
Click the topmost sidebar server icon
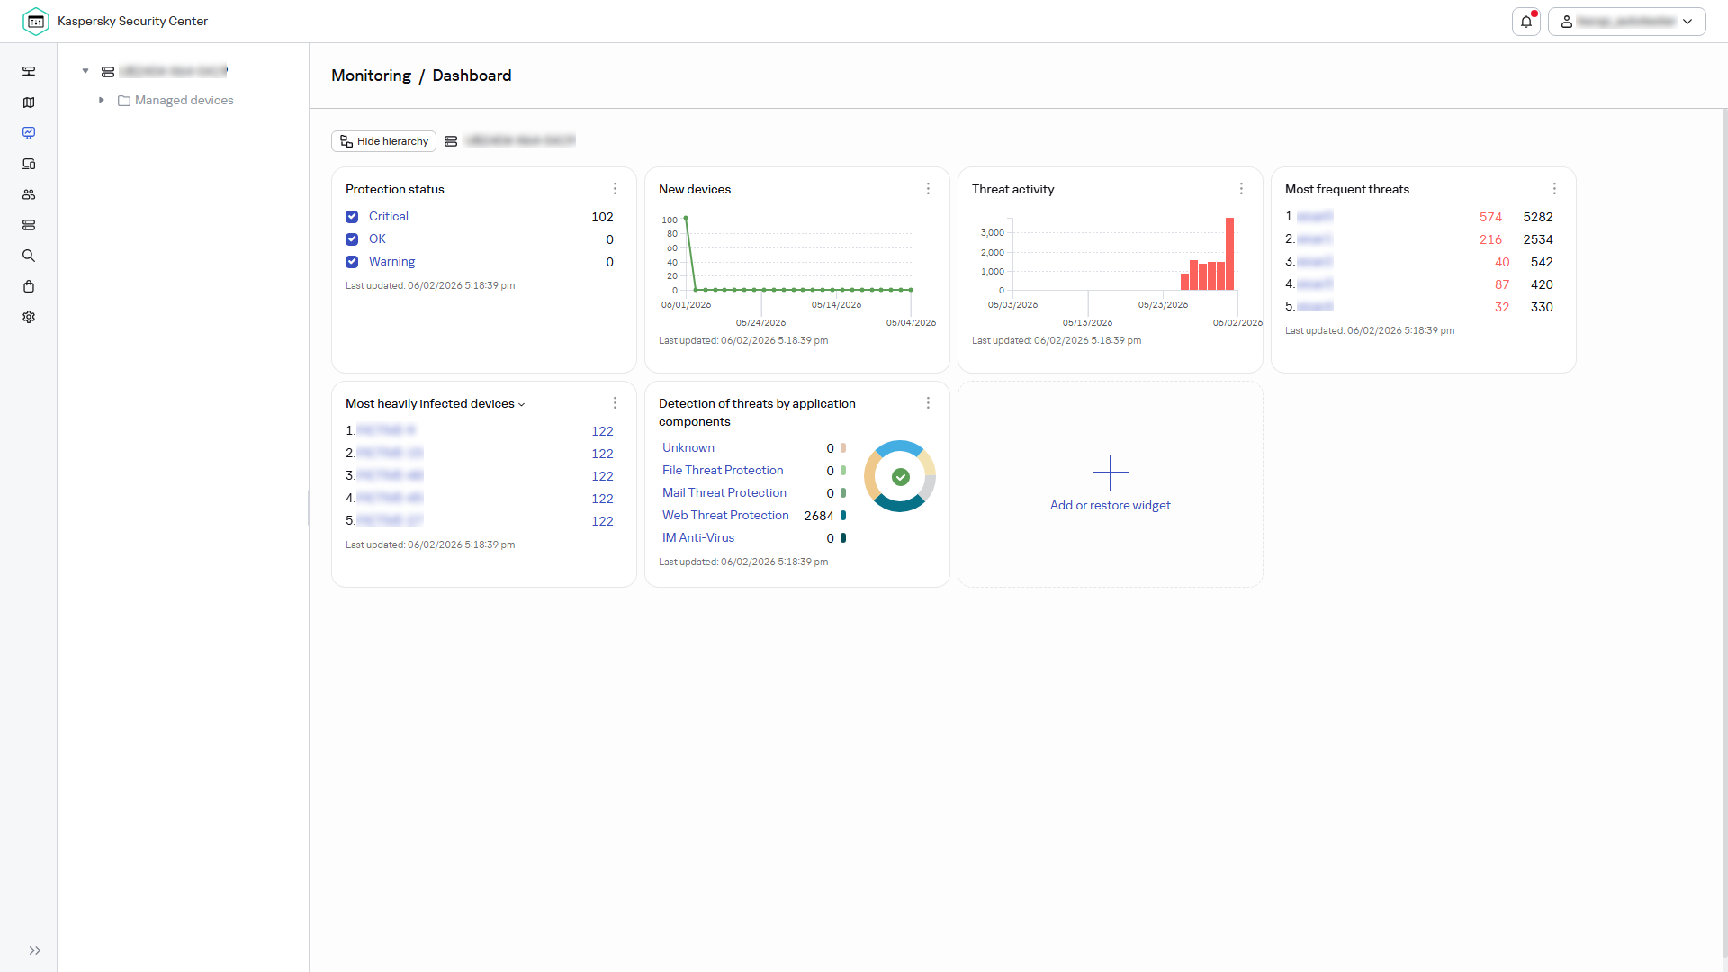pos(29,71)
